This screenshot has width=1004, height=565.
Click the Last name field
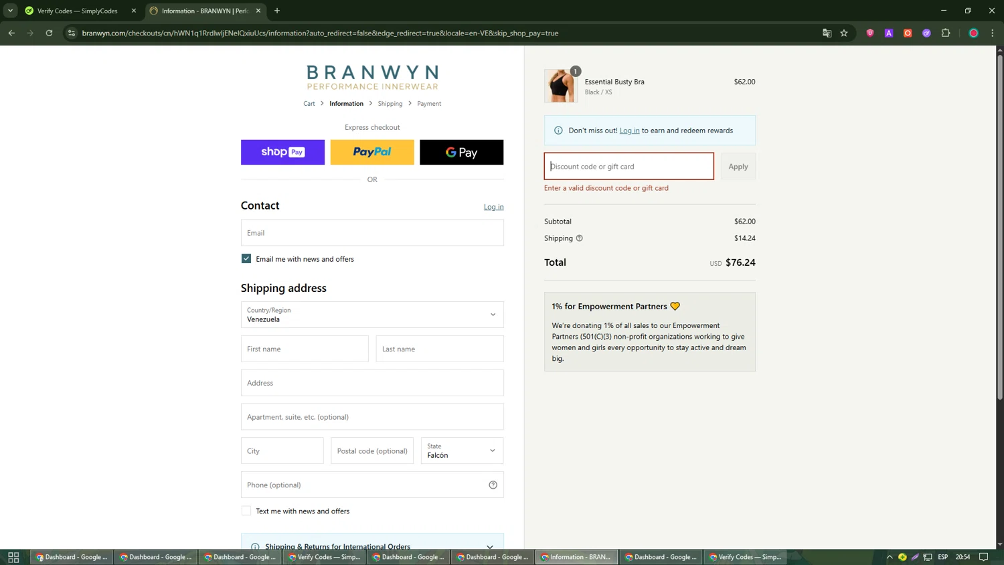(x=440, y=349)
